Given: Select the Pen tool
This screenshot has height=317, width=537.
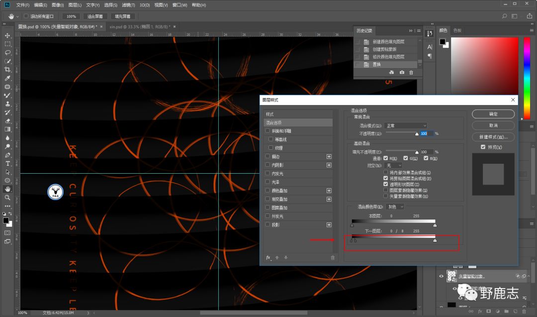Looking at the screenshot, I should pos(7,155).
